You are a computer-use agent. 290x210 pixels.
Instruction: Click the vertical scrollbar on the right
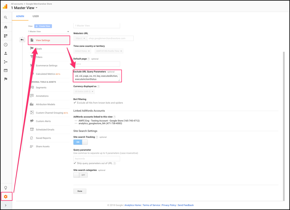click(x=284, y=126)
